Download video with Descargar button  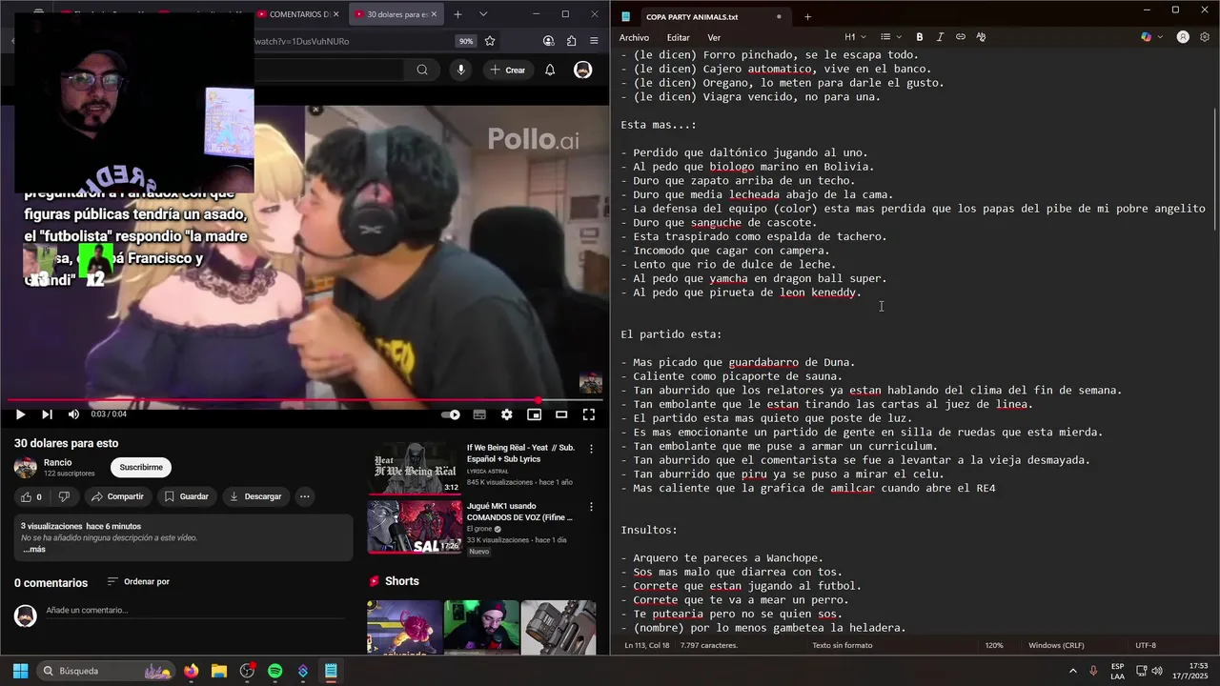(x=255, y=496)
